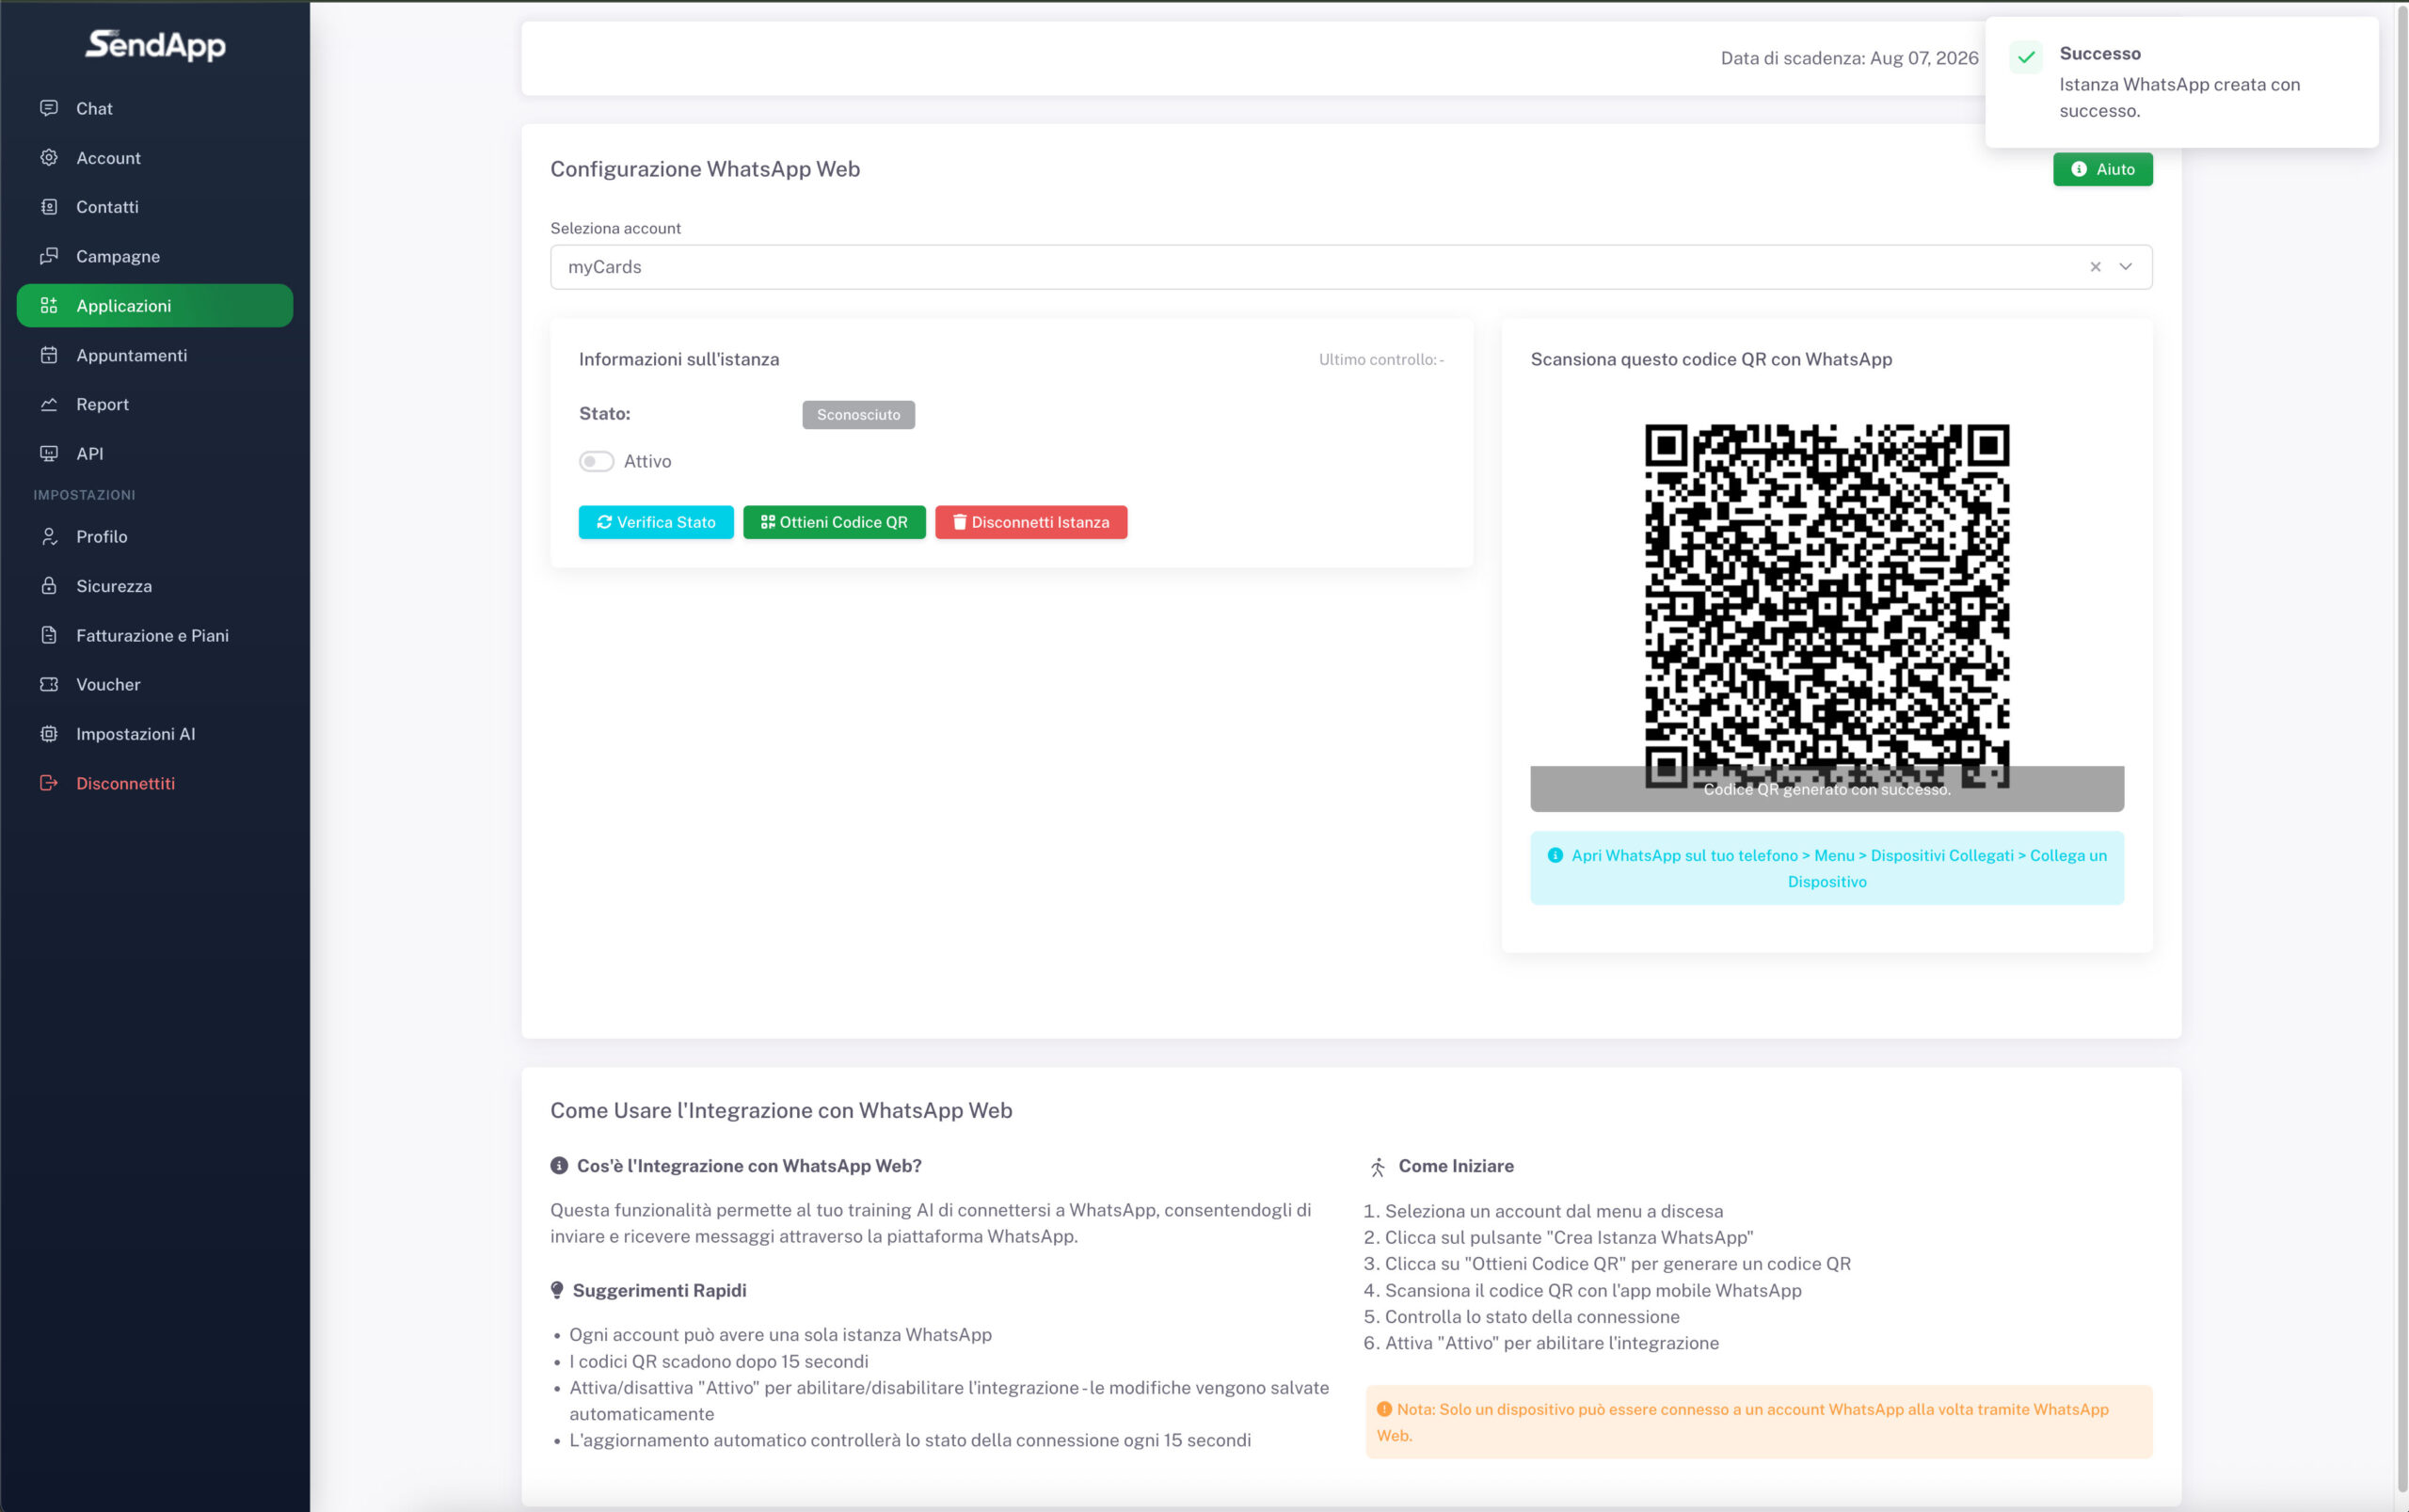Click the 'Informazioni sull'istanza' heading

point(679,359)
